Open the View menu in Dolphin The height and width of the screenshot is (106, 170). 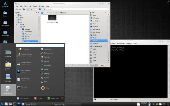26,6
